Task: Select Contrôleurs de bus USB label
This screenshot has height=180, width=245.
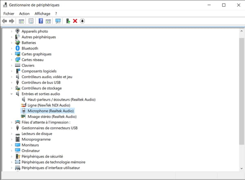Action: tap(41, 83)
